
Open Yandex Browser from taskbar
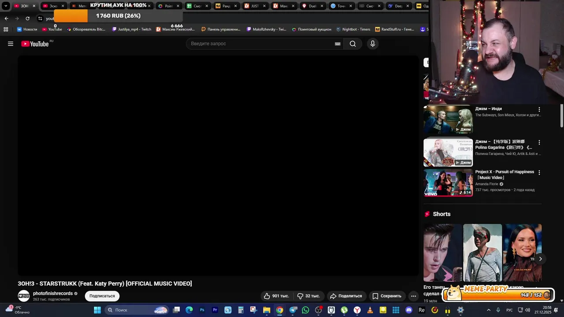pos(357,310)
